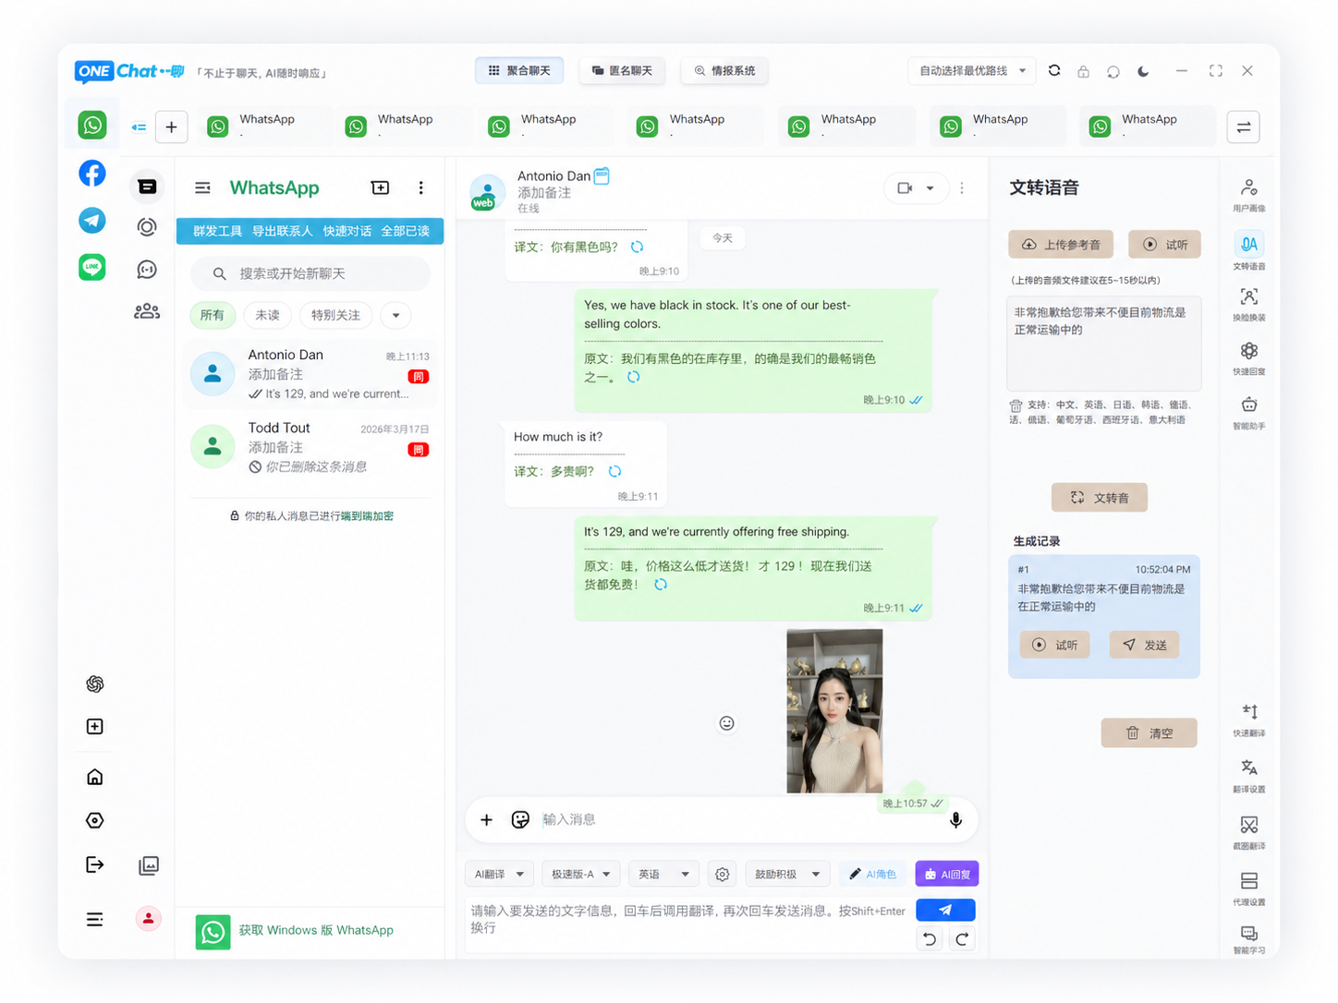Image resolution: width=1338 pixels, height=1003 pixels.
Task: Open the LINE platform icon
Action: pyautogui.click(x=92, y=268)
